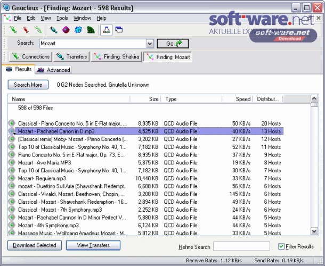Sort results by the Distribut... column header
325x266 pixels.
(x=267, y=99)
